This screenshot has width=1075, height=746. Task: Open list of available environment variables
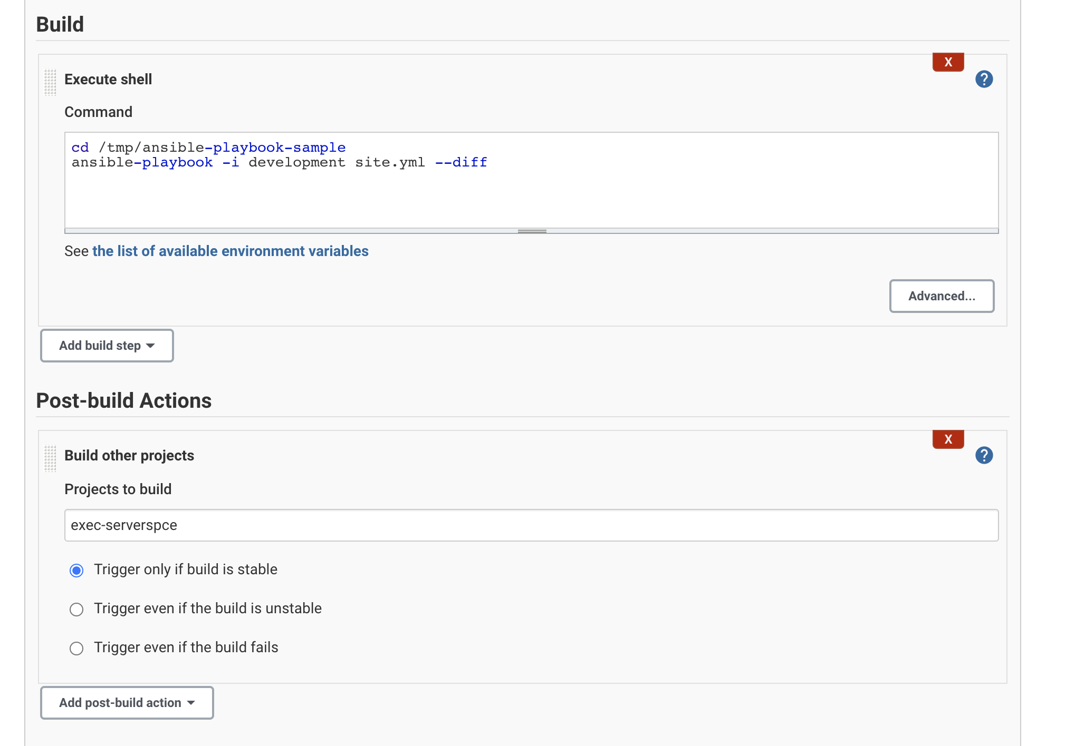pyautogui.click(x=230, y=251)
